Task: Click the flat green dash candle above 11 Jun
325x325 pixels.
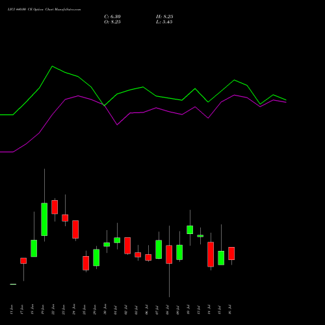Action: [13, 284]
